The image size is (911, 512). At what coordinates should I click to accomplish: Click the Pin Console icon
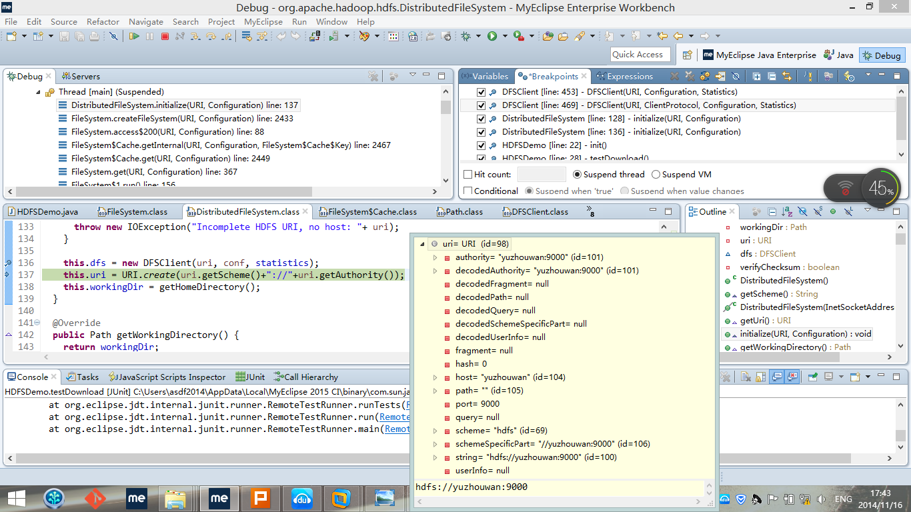(x=813, y=377)
